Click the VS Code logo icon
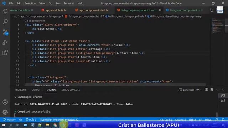 [4, 3]
